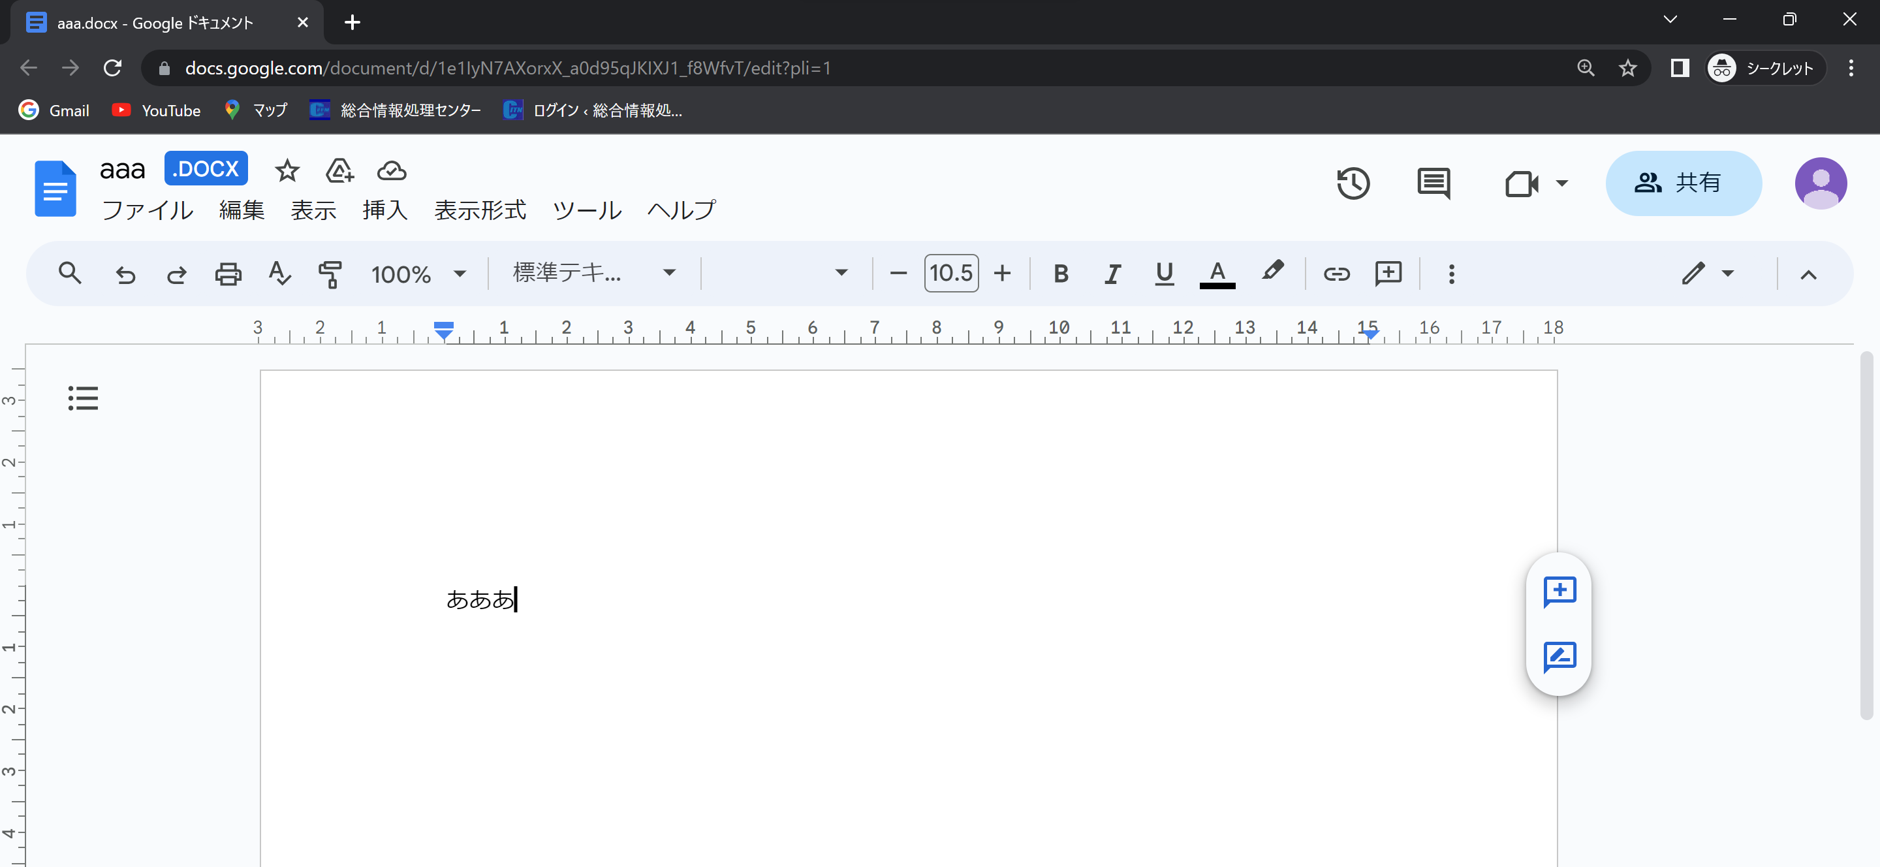Expand the Meet call options arrow
Viewport: 1880px width, 867px height.
[x=1562, y=183]
